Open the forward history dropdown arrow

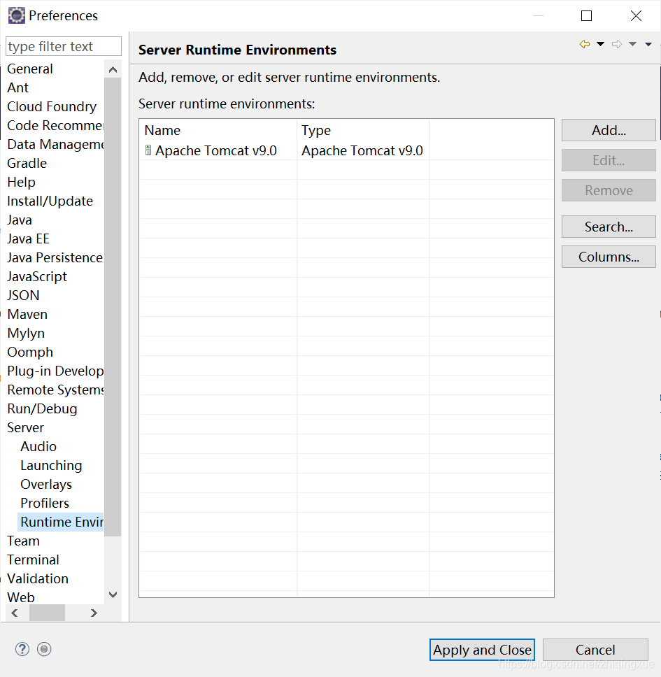pos(632,44)
